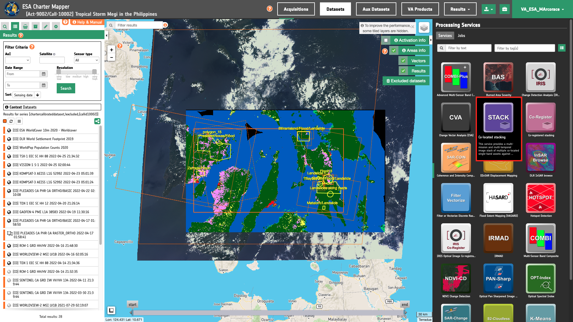Open the Co-Register stacking service
The width and height of the screenshot is (573, 322).
click(x=540, y=117)
